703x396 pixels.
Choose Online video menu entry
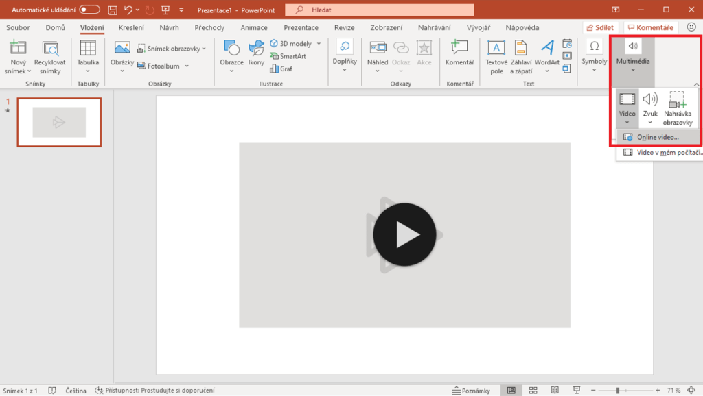click(657, 137)
